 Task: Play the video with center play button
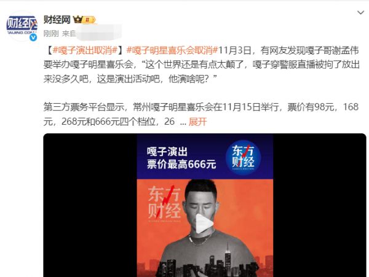205,224
